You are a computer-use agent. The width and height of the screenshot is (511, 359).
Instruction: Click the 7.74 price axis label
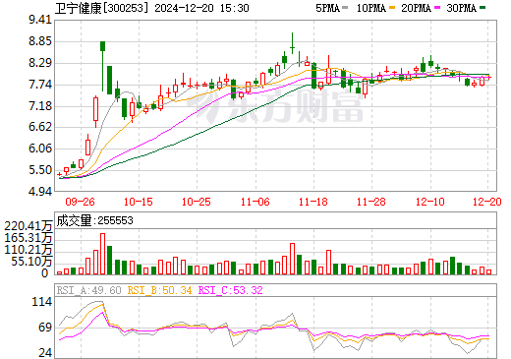[40, 85]
